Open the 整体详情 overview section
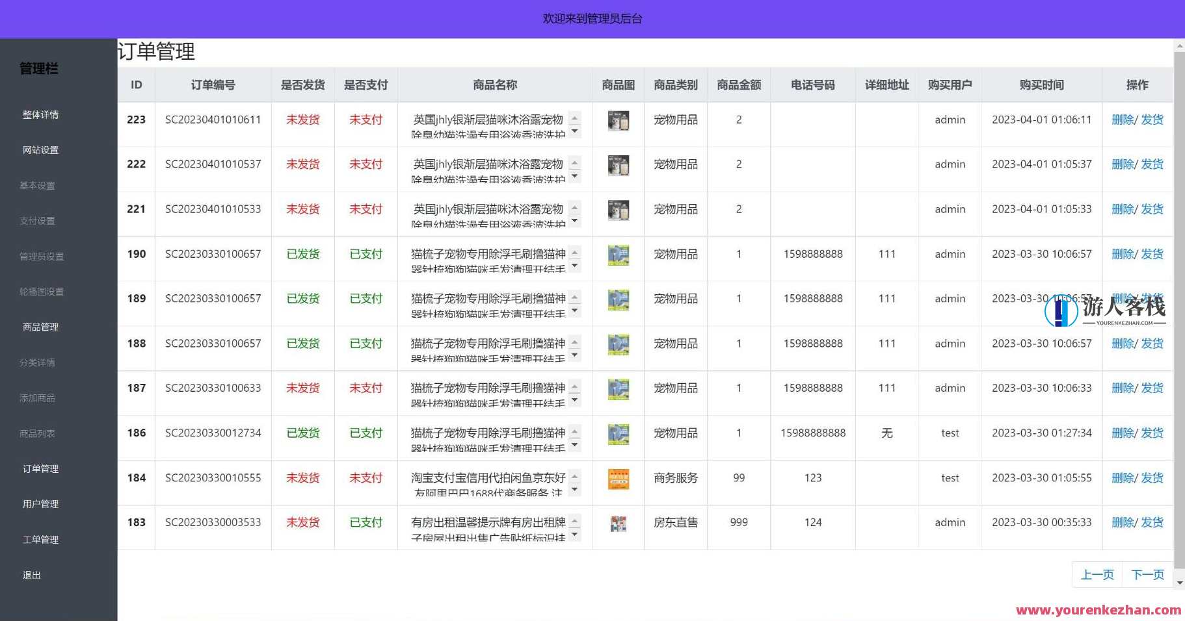 40,114
